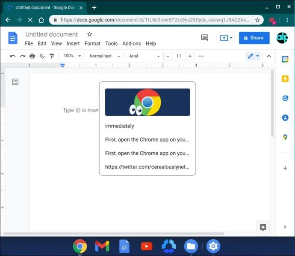The height and width of the screenshot is (256, 295).
Task: Open the Help menu
Action: click(x=150, y=44)
